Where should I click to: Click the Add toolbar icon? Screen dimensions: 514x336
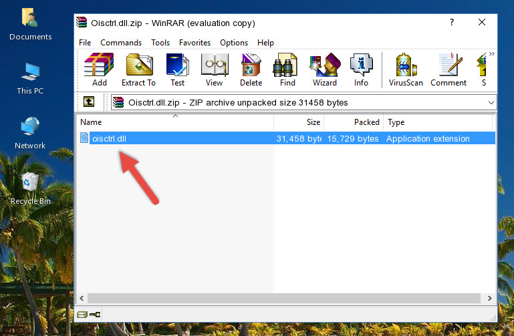[x=99, y=69]
